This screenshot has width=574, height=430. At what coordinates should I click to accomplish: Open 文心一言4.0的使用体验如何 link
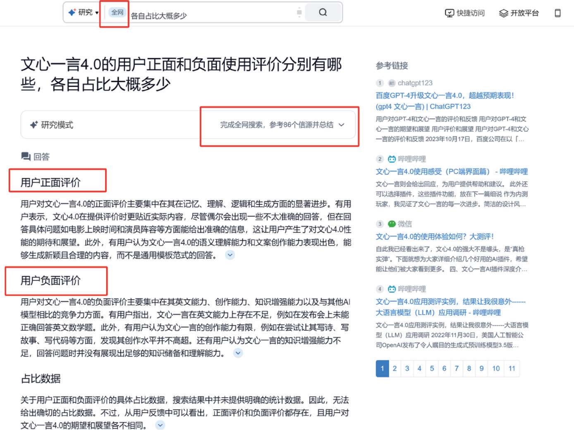[435, 236]
